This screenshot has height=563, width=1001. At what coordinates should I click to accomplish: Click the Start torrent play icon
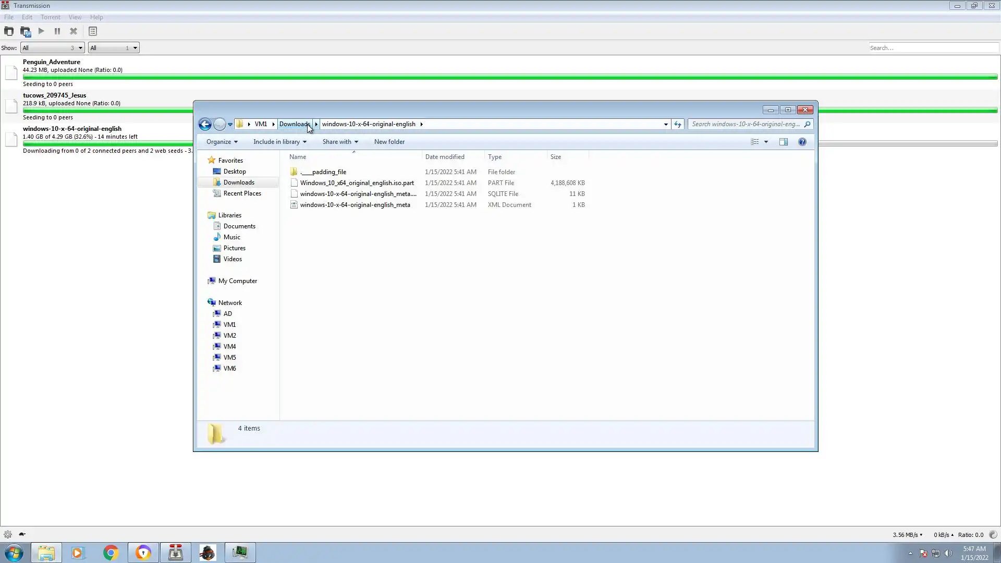[41, 31]
